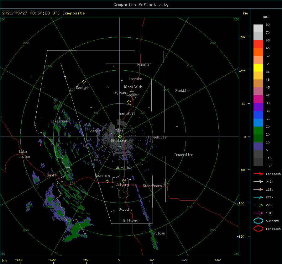This screenshot has height=264, width=282.
Task: Click the HighRiver label
Action: [130, 220]
